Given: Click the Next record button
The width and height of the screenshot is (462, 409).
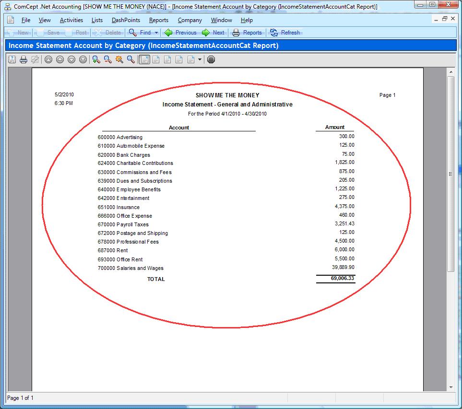Looking at the screenshot, I should tap(213, 33).
